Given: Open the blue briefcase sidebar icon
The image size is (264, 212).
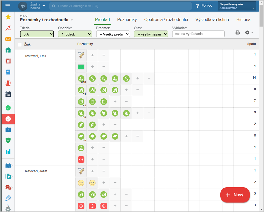Looking at the screenshot, I should pyautogui.click(x=8, y=130).
